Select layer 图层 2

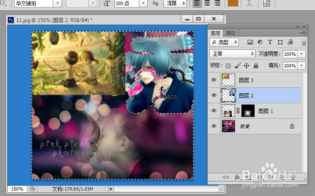[x=255, y=95]
